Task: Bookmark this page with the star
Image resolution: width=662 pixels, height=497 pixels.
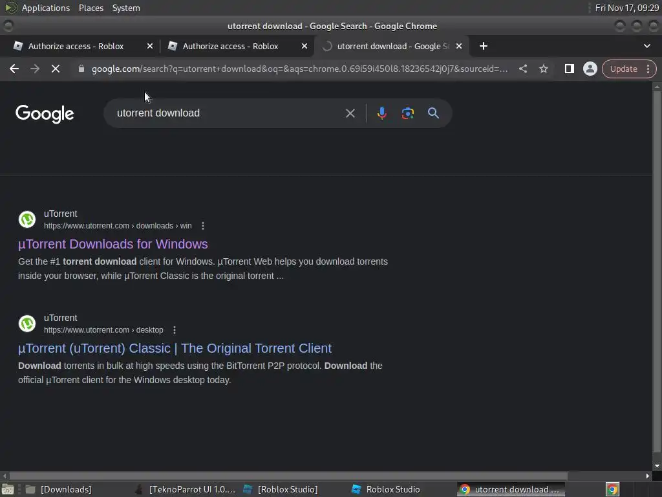Action: pos(543,69)
